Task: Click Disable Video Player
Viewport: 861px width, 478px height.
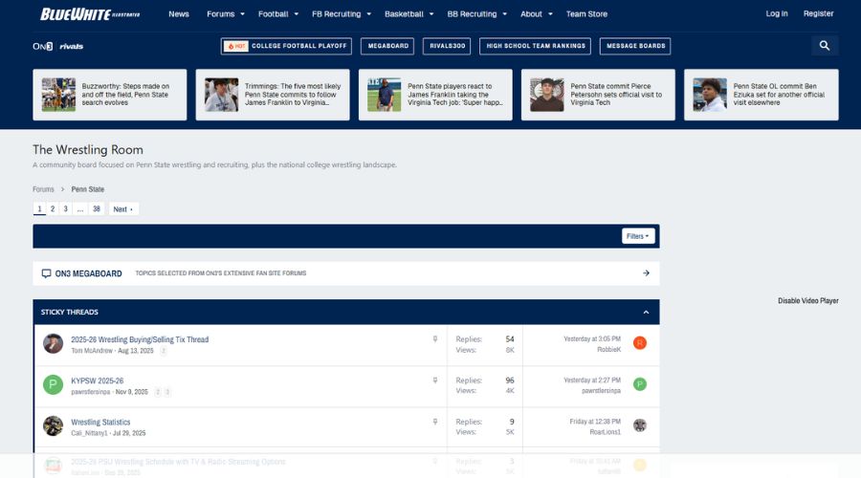Action: coord(807,301)
